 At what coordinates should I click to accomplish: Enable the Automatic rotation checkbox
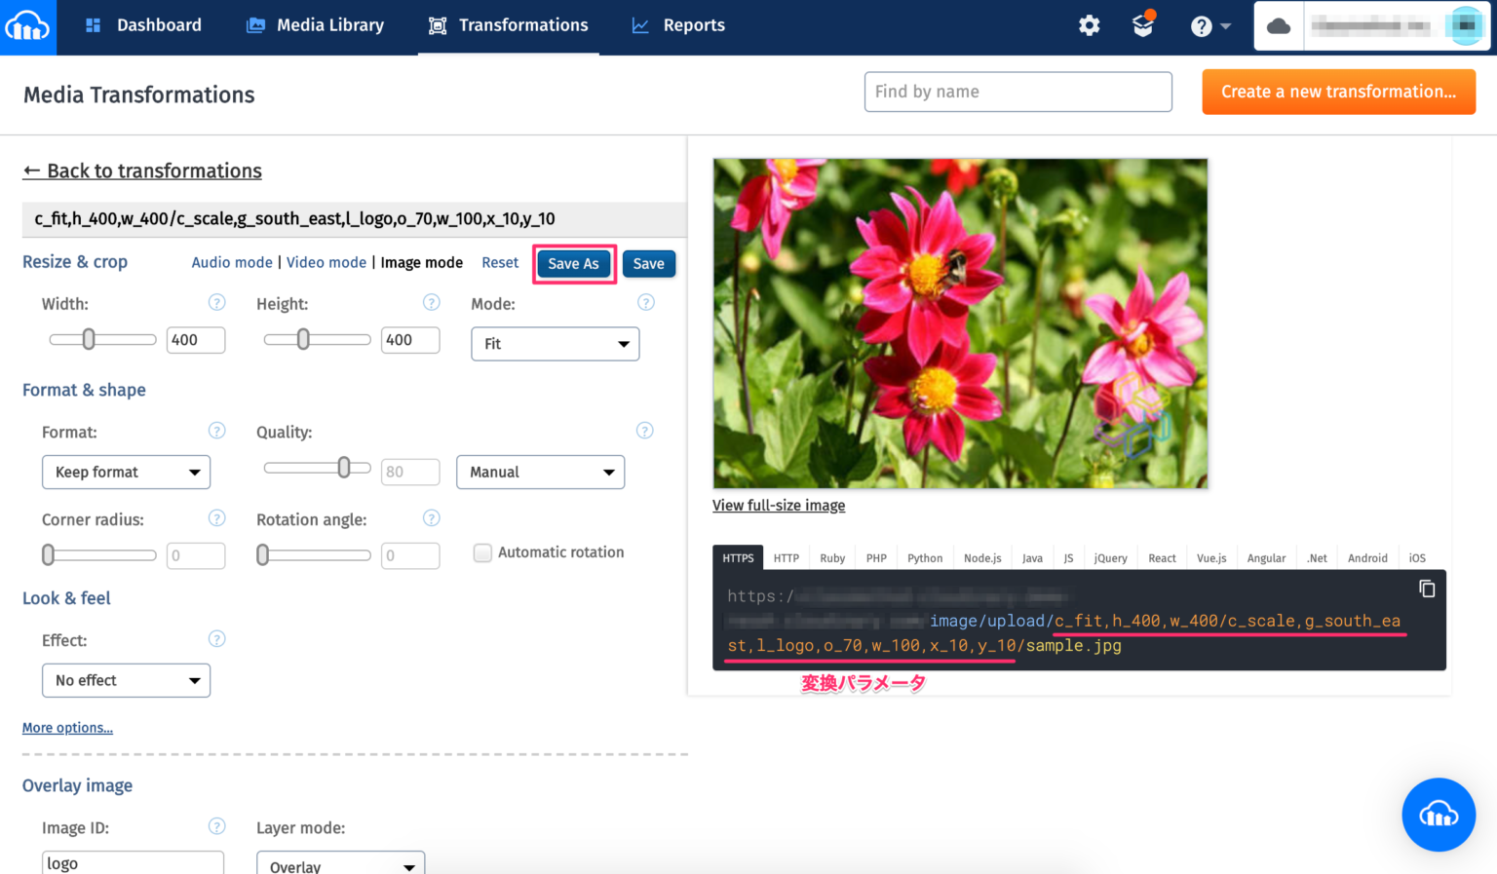click(x=482, y=551)
